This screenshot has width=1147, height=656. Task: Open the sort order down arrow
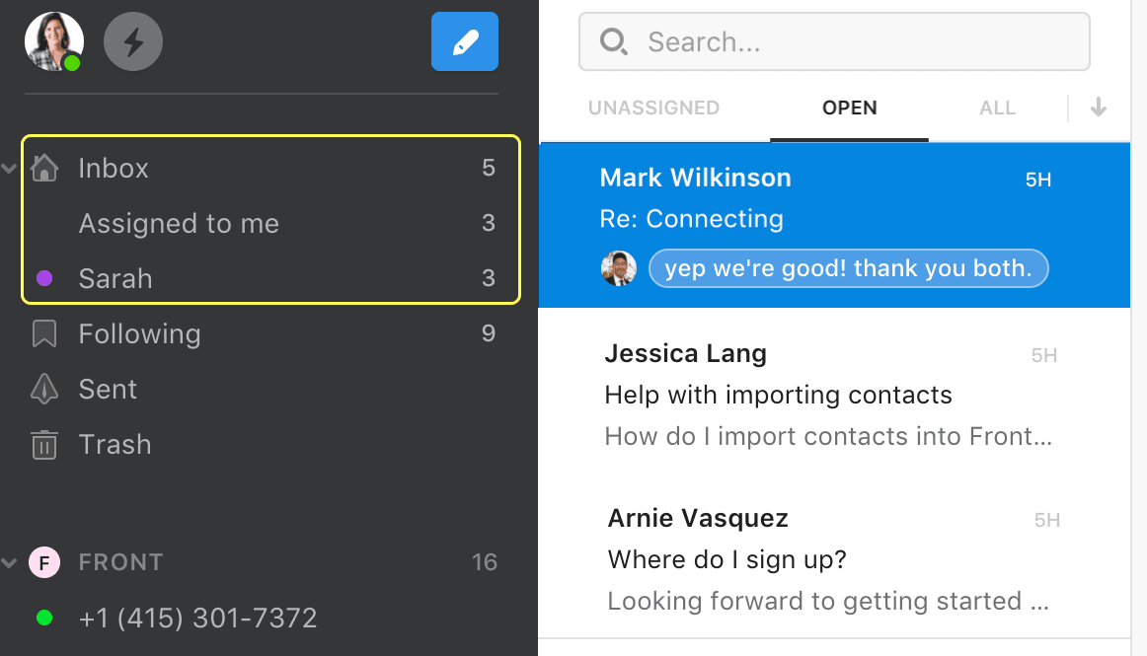1098,108
